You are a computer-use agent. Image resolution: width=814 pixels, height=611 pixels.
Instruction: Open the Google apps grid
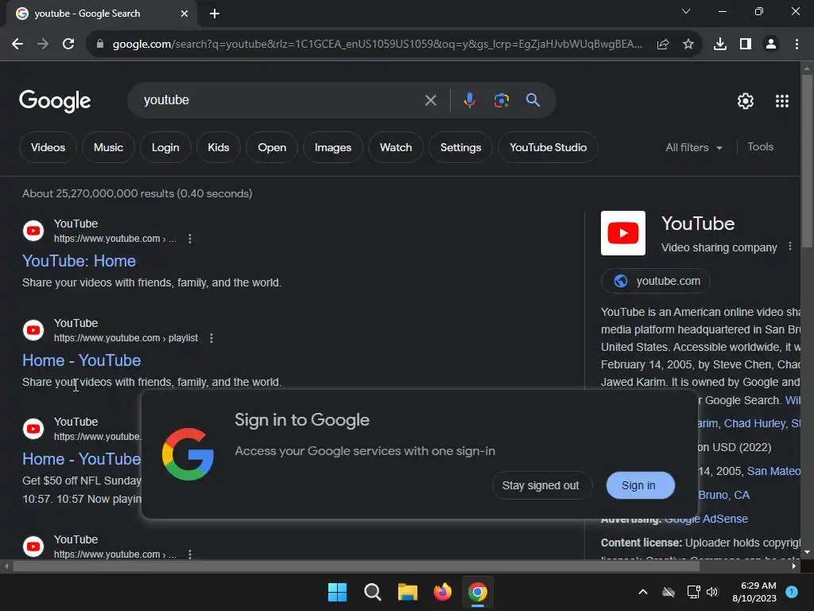[x=782, y=101]
